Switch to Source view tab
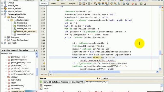This screenshot has height=92, width=164. (x=44, y=4)
